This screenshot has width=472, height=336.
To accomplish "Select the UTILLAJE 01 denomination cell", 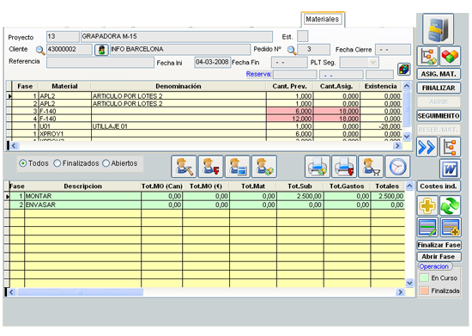I will click(179, 126).
